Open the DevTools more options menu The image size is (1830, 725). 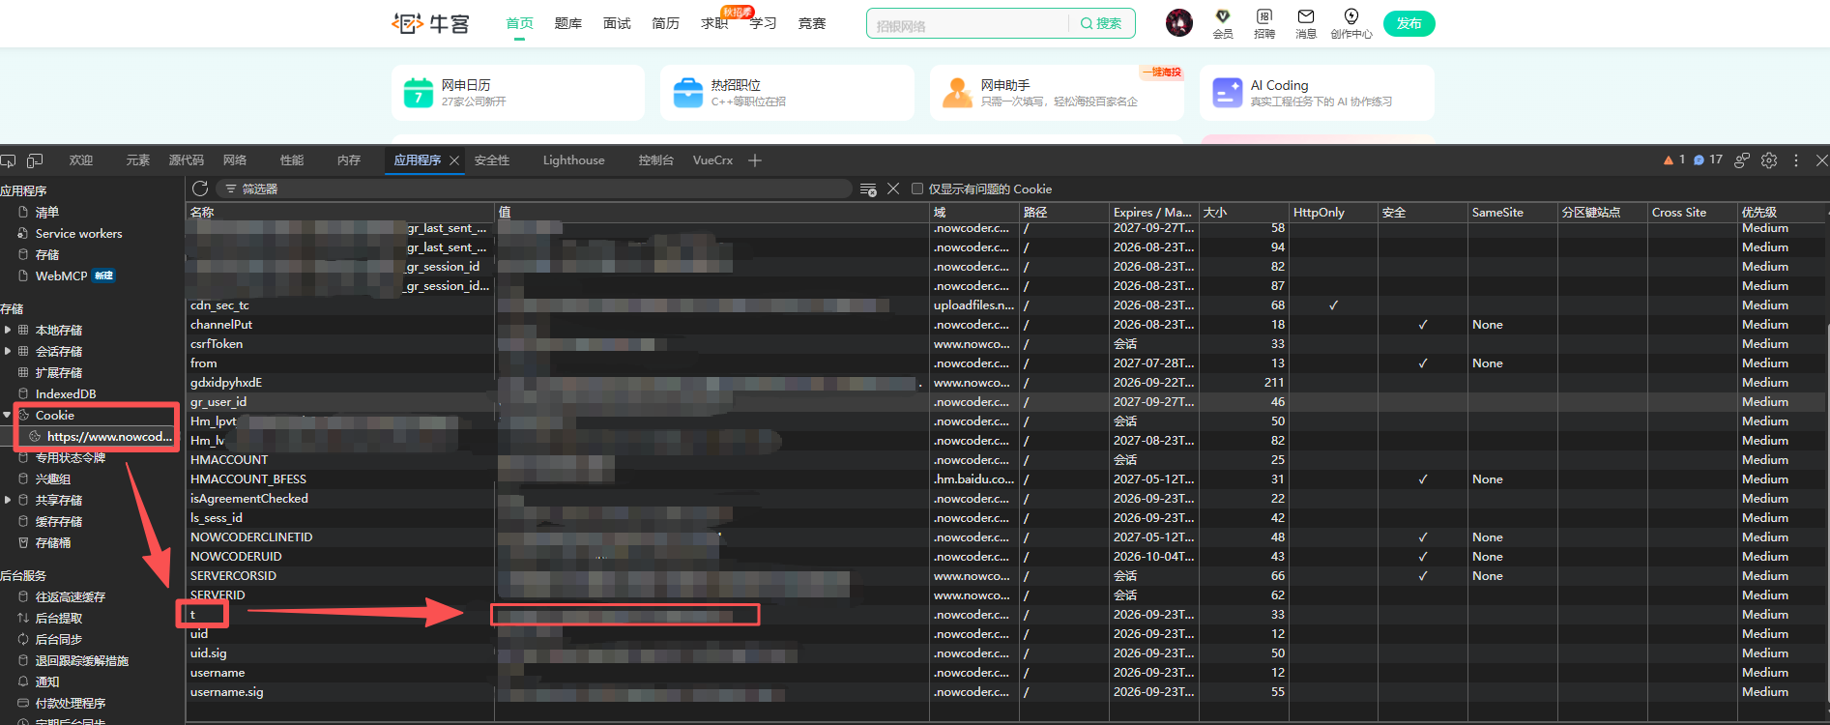click(1796, 160)
